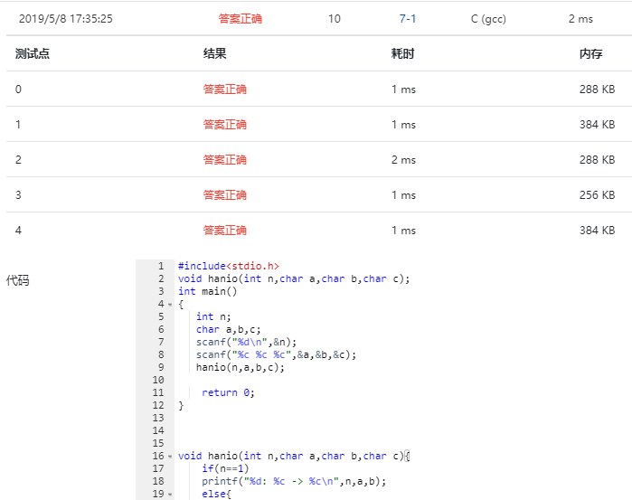
Task: Select test point 1 number
Action: (x=18, y=124)
